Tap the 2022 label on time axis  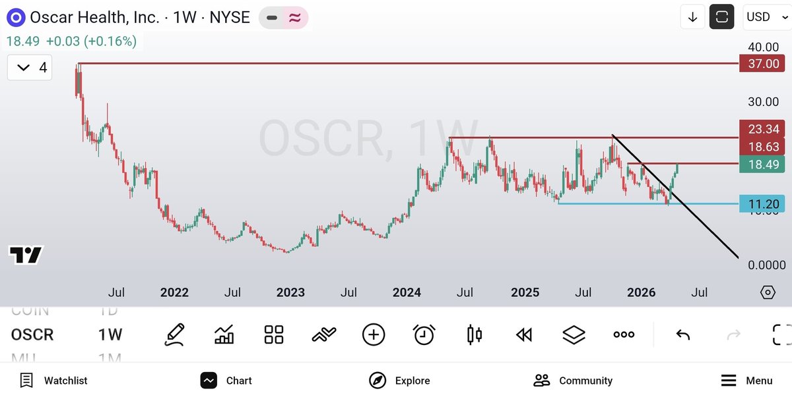(174, 292)
